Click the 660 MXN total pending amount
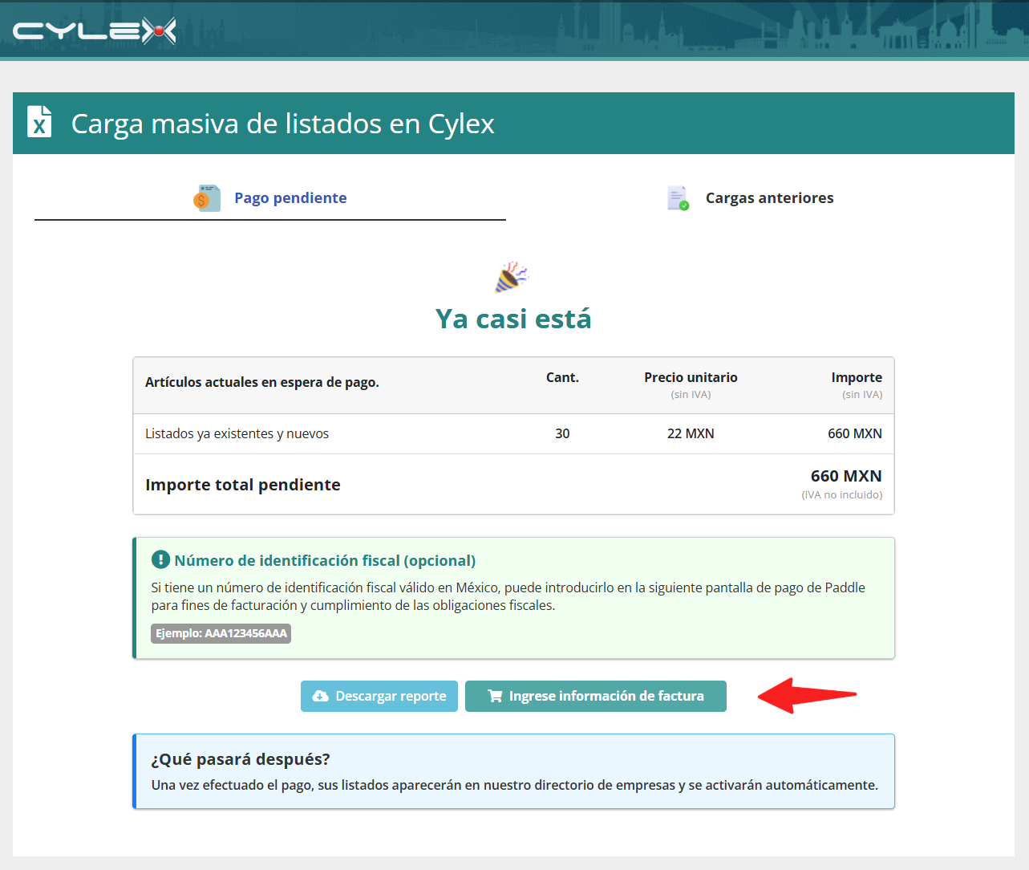 pos(846,476)
